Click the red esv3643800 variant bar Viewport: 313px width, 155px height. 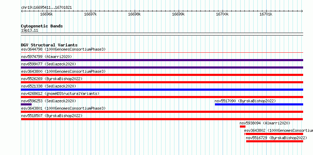tap(162, 75)
